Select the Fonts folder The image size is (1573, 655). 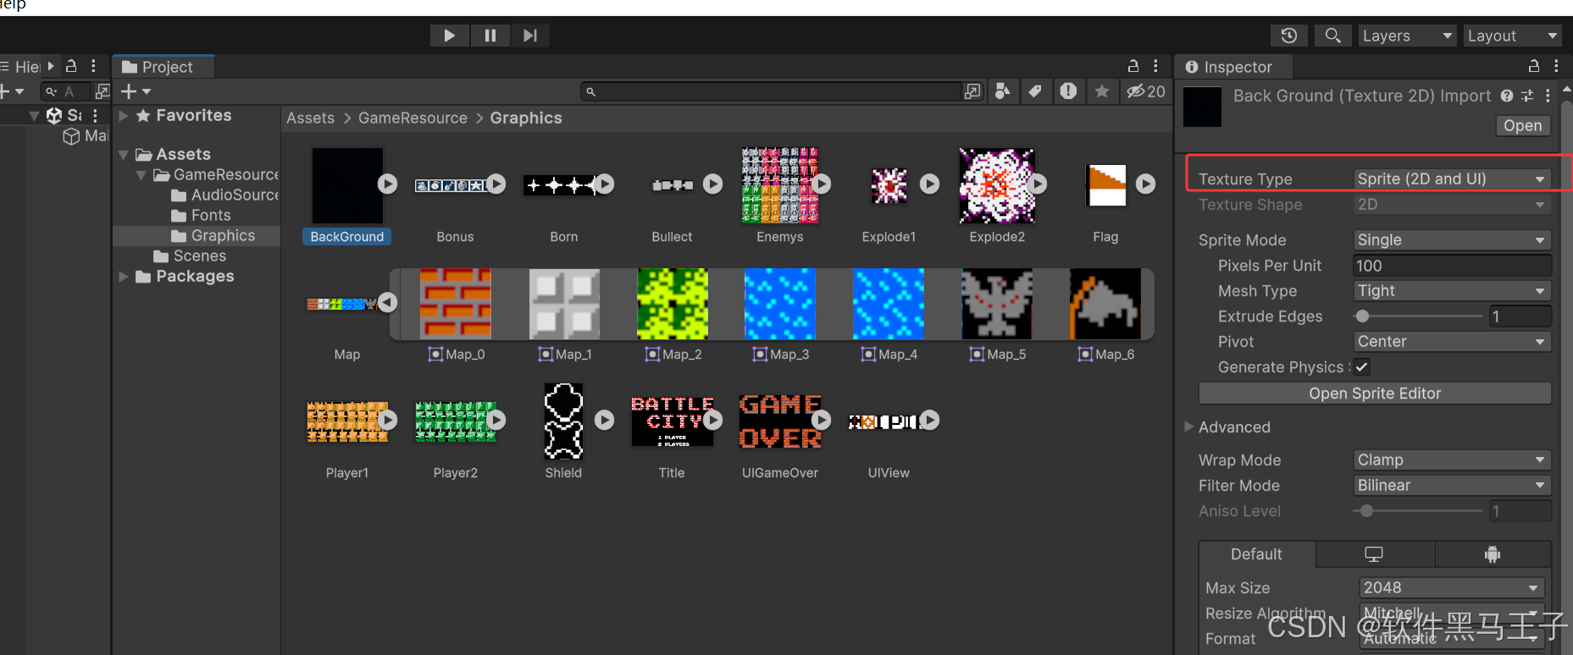tap(201, 216)
